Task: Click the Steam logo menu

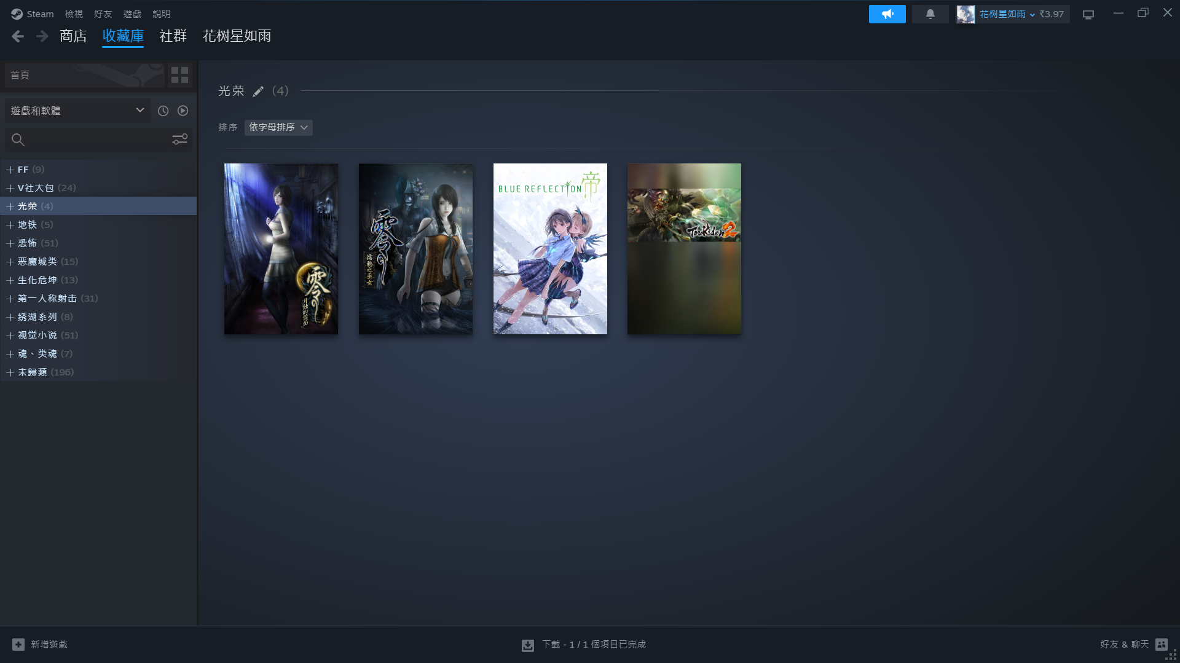Action: click(x=32, y=14)
